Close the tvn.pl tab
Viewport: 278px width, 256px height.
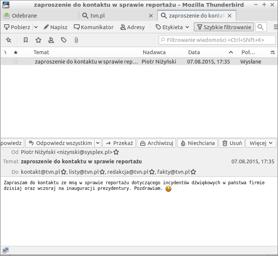[151, 16]
